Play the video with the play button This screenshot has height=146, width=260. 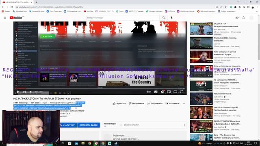[18, 92]
